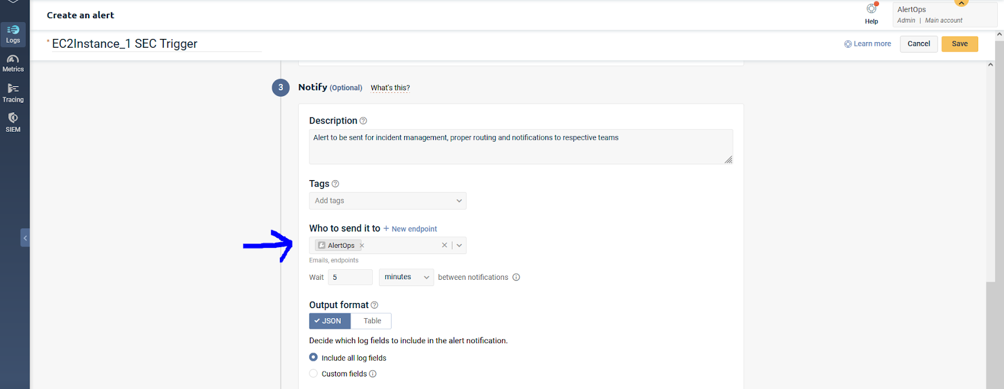Click the Description help question icon
Viewport: 1004px width, 389px height.
pyautogui.click(x=363, y=121)
